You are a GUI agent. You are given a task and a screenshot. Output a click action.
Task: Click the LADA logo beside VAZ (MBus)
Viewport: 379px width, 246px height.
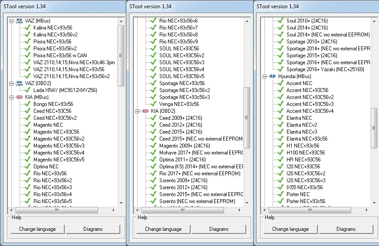[20, 21]
